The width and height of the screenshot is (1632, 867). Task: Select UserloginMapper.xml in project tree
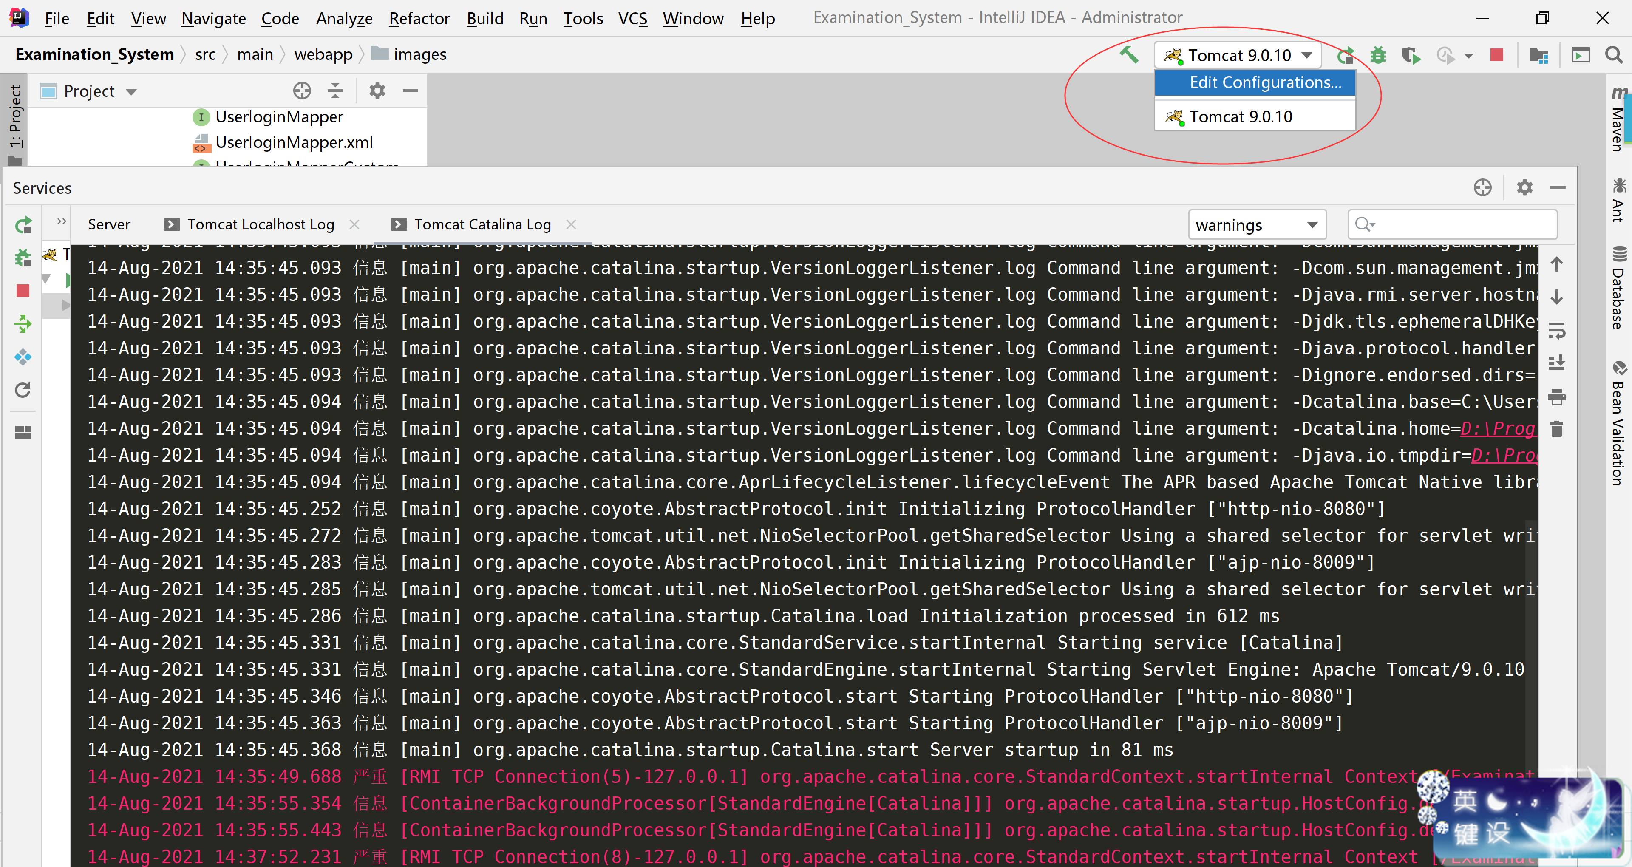[x=293, y=143]
